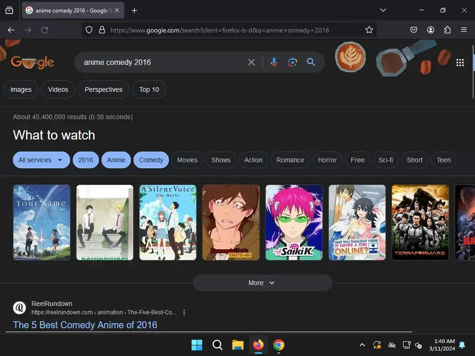This screenshot has height=356, width=475.
Task: Open File Explorer from taskbar
Action: [238, 345]
